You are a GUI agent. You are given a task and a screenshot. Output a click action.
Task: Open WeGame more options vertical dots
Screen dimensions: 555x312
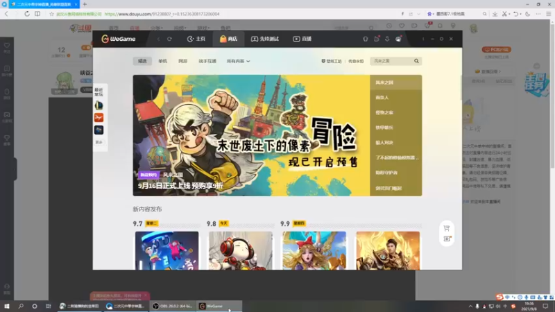point(423,39)
